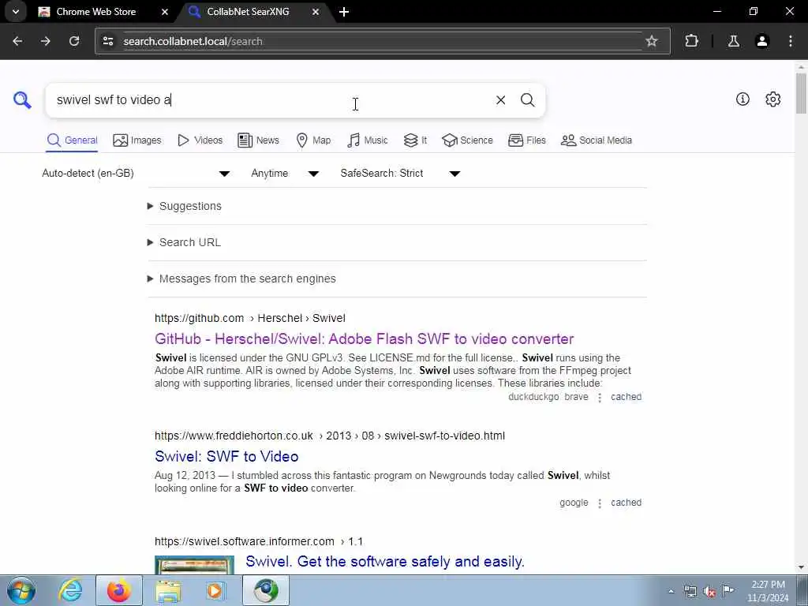Open Firefox from taskbar
The width and height of the screenshot is (808, 606).
[x=118, y=590]
